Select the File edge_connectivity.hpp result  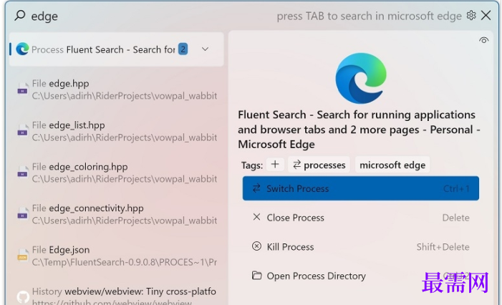coord(117,214)
